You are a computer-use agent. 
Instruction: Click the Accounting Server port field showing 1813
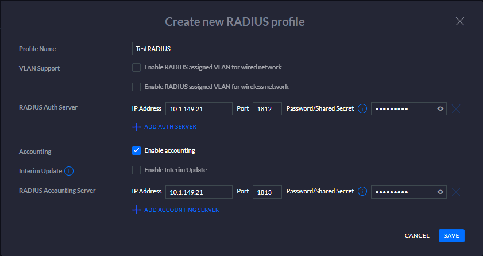click(267, 192)
